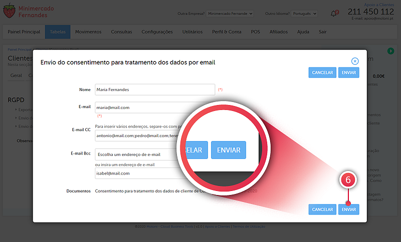The height and width of the screenshot is (242, 401).
Task: Click the bottom ENVIAR button
Action: 348,209
